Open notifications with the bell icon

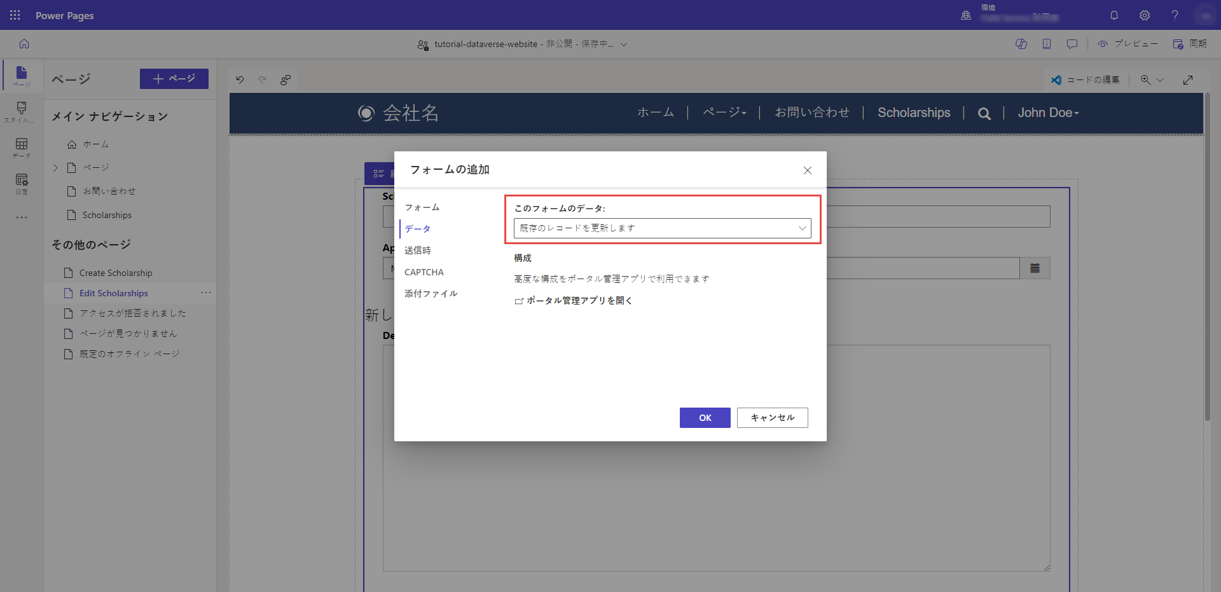tap(1114, 15)
